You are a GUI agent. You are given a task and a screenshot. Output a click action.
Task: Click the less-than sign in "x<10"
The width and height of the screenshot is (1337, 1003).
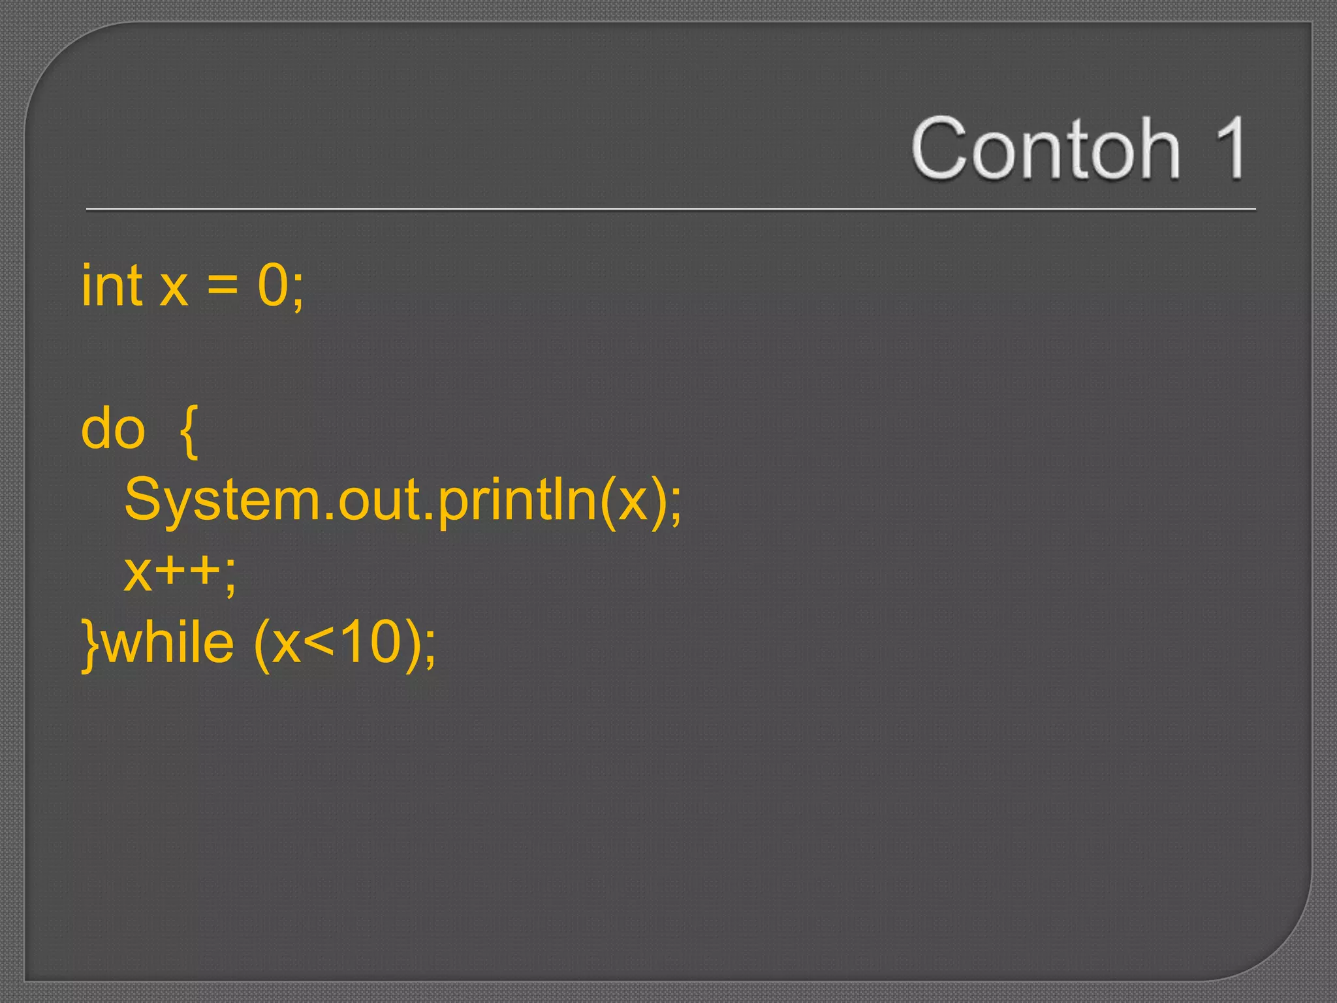[322, 644]
